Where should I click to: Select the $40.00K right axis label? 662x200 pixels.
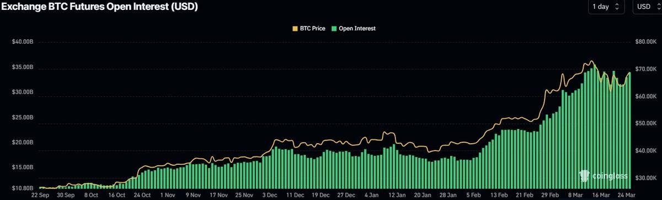[646, 151]
